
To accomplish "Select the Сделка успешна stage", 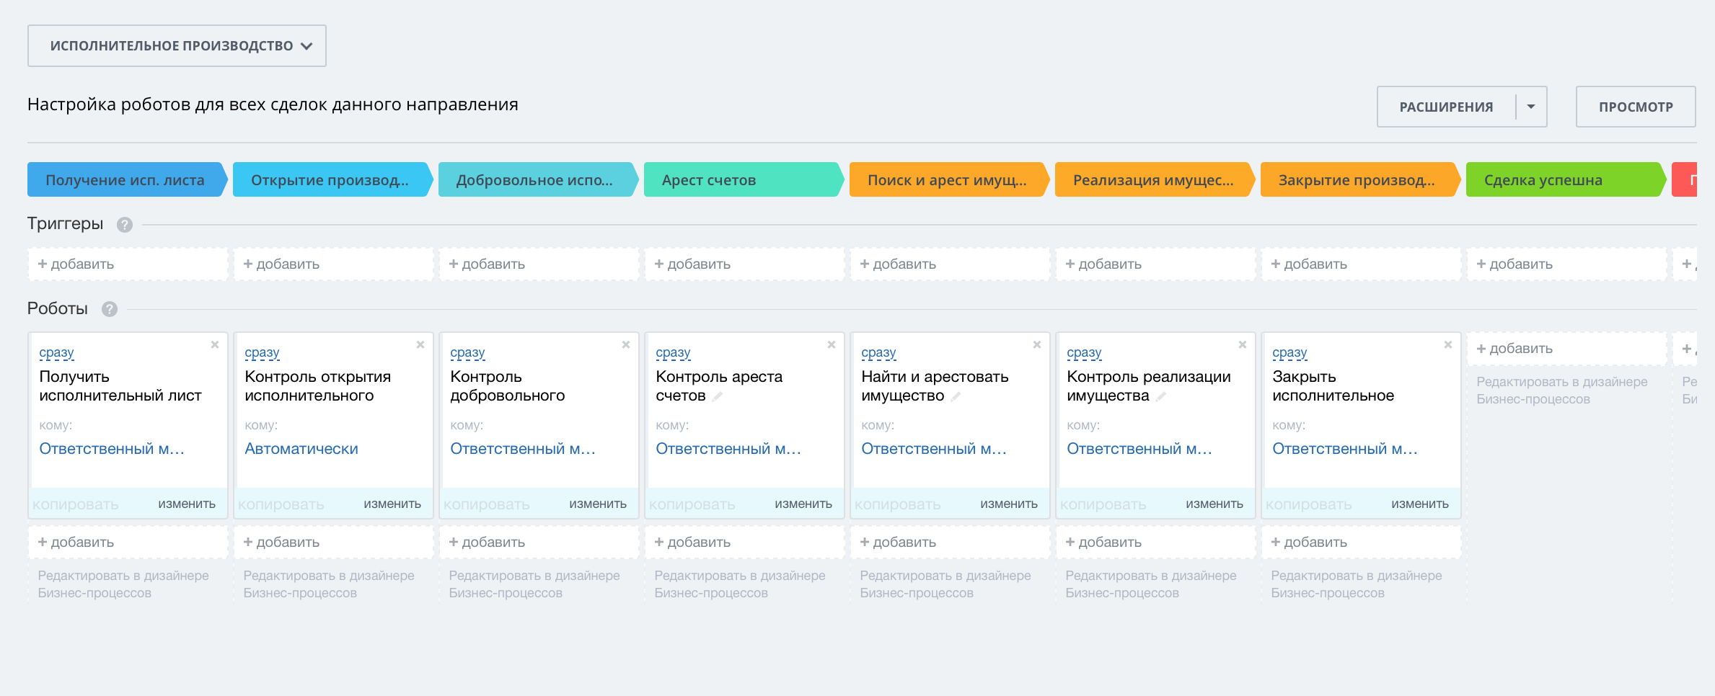I will coord(1564,180).
